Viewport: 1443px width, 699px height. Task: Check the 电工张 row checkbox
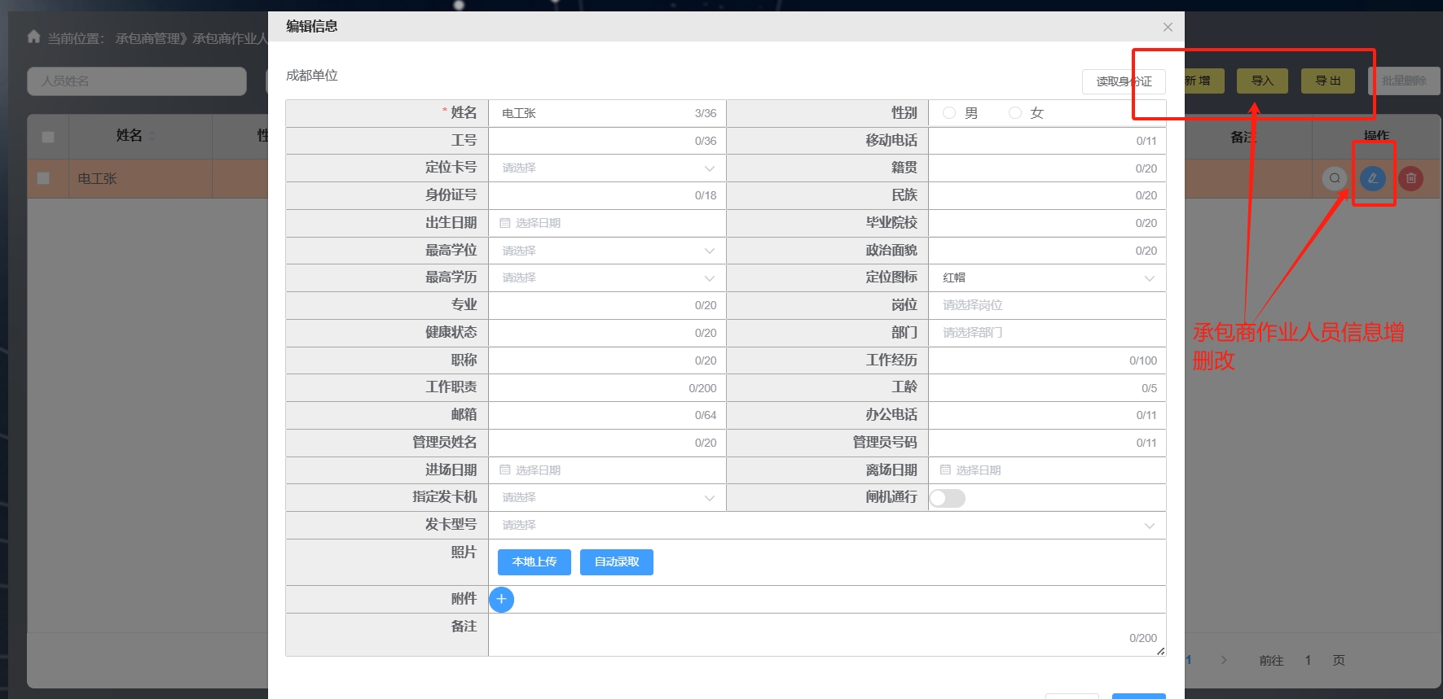point(44,178)
